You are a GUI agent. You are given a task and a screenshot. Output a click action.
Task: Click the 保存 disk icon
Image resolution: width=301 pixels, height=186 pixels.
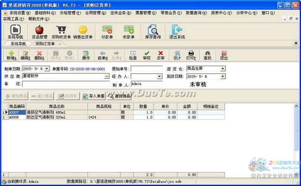(56, 55)
